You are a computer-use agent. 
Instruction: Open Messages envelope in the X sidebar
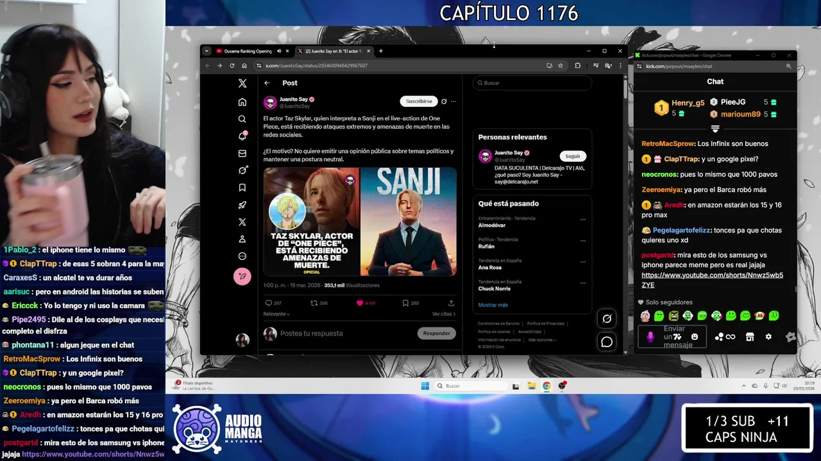(x=242, y=154)
